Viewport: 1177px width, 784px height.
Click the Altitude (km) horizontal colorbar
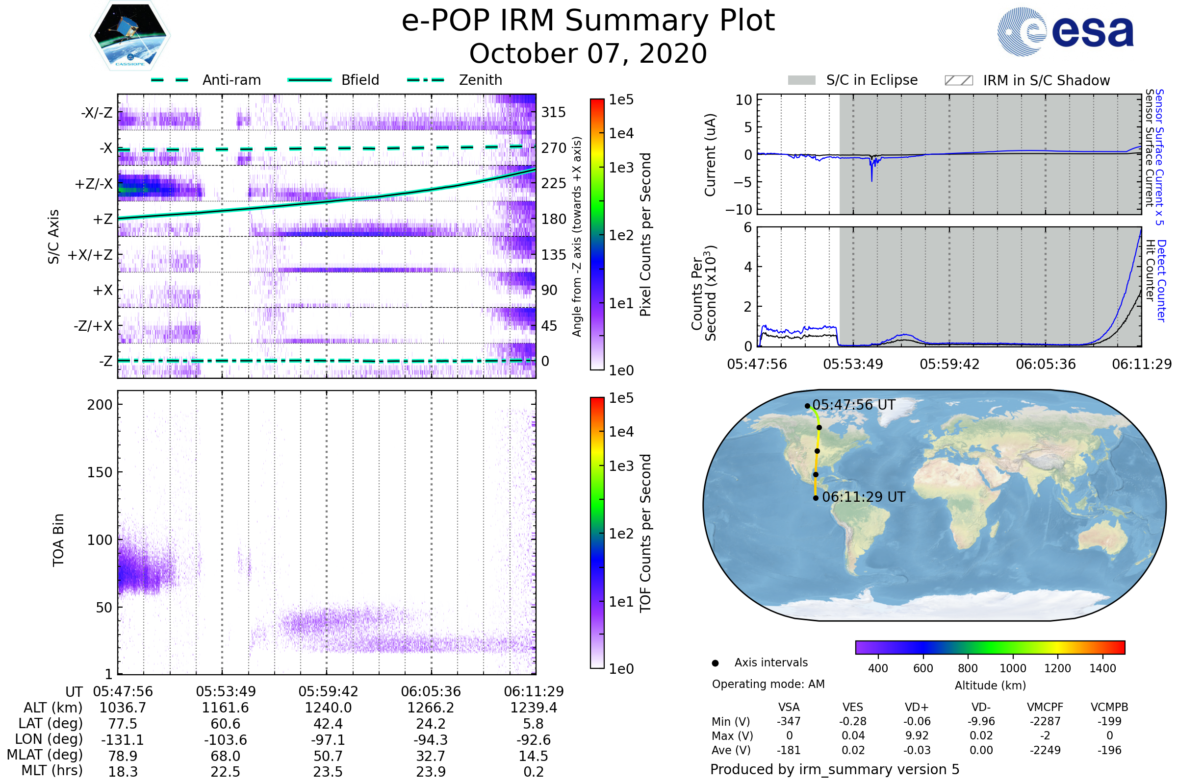pyautogui.click(x=990, y=647)
